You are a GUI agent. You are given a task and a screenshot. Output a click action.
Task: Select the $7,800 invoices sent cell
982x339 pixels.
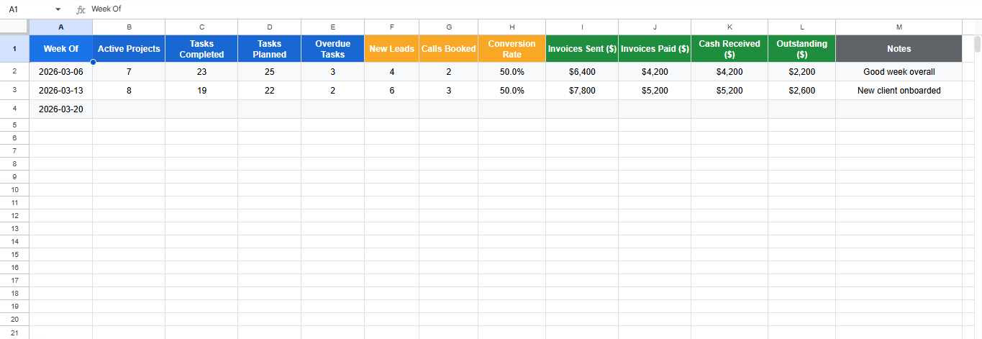pyautogui.click(x=581, y=91)
